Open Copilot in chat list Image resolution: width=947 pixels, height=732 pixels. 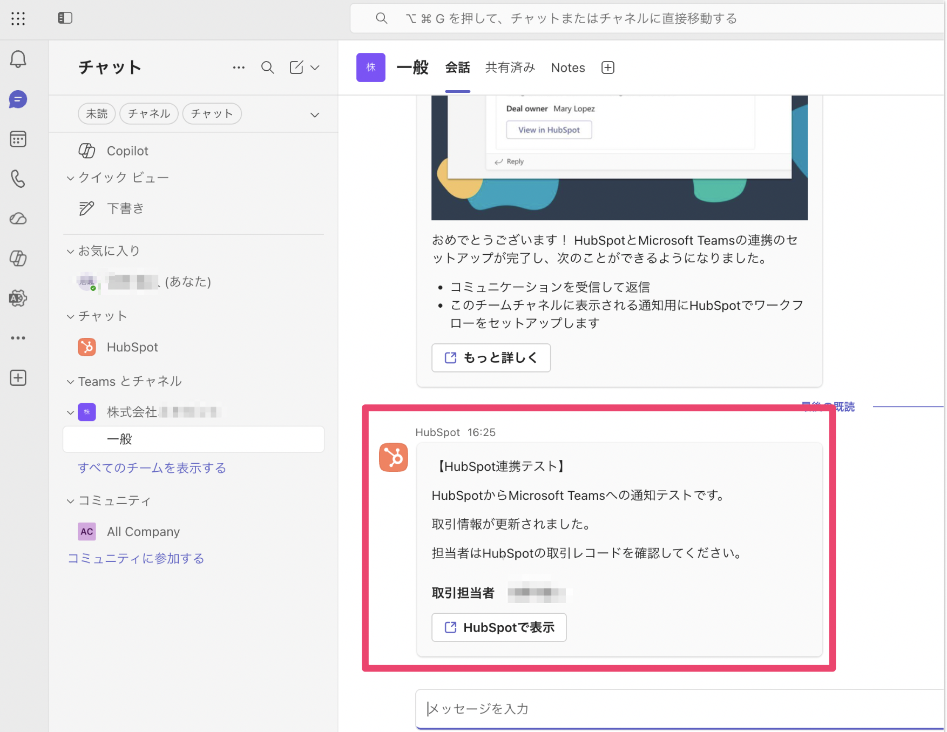(x=127, y=151)
